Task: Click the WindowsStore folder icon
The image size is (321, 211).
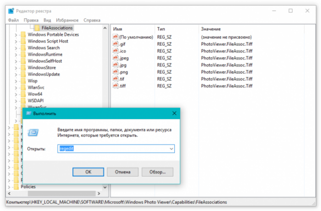Action: [23, 67]
